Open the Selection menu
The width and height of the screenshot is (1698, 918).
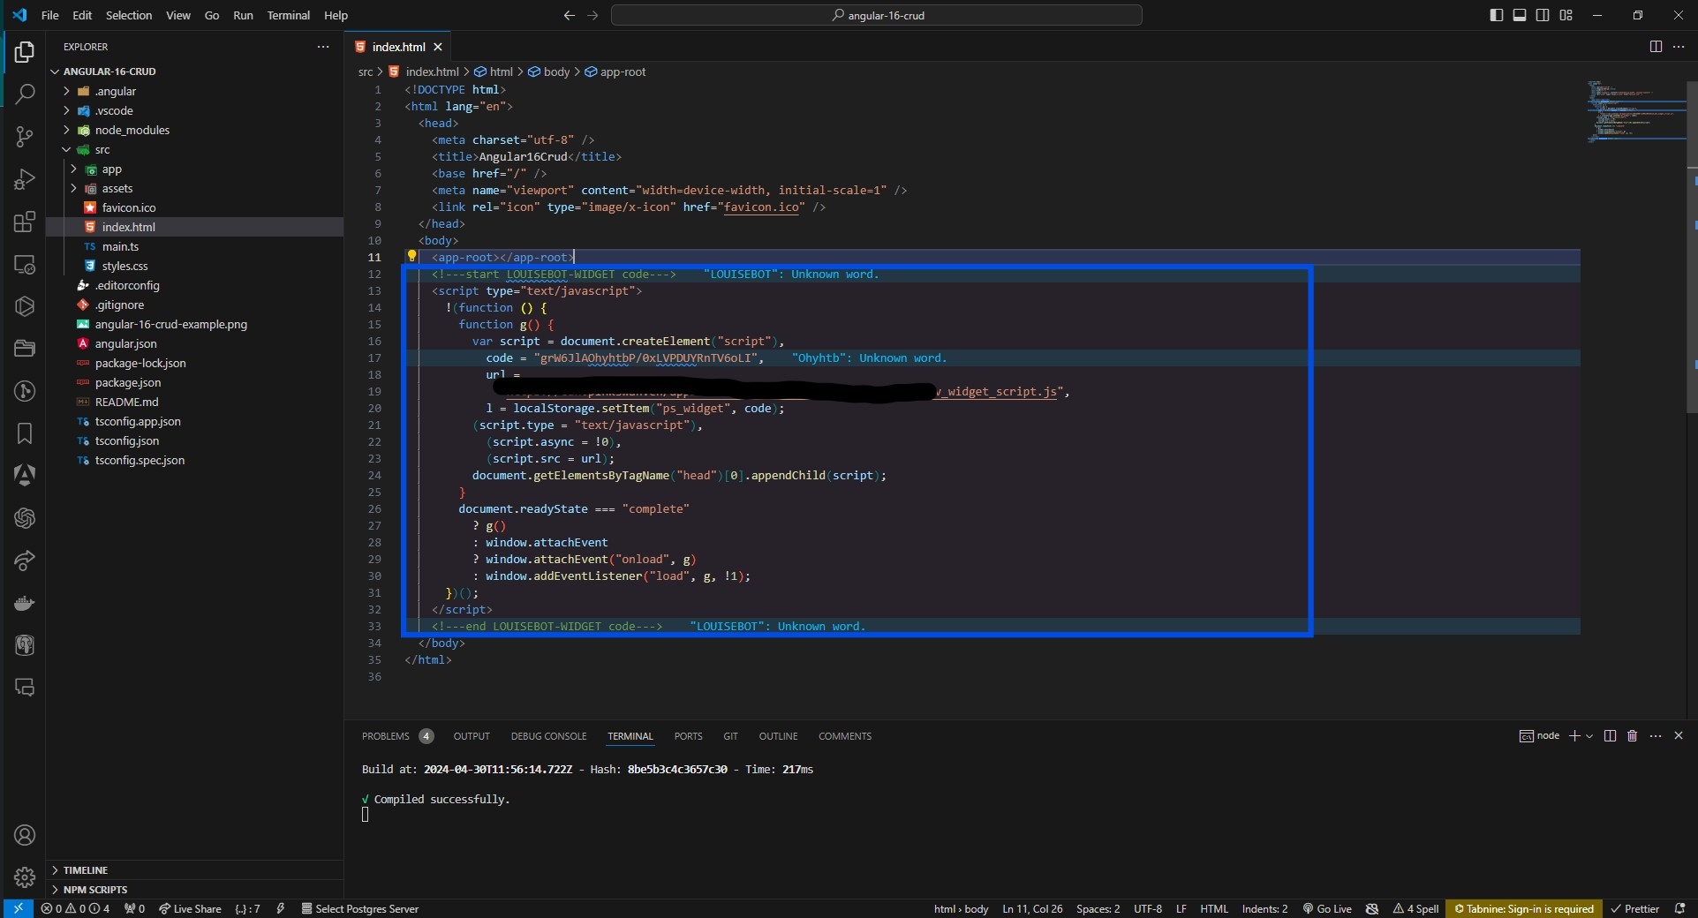[129, 15]
